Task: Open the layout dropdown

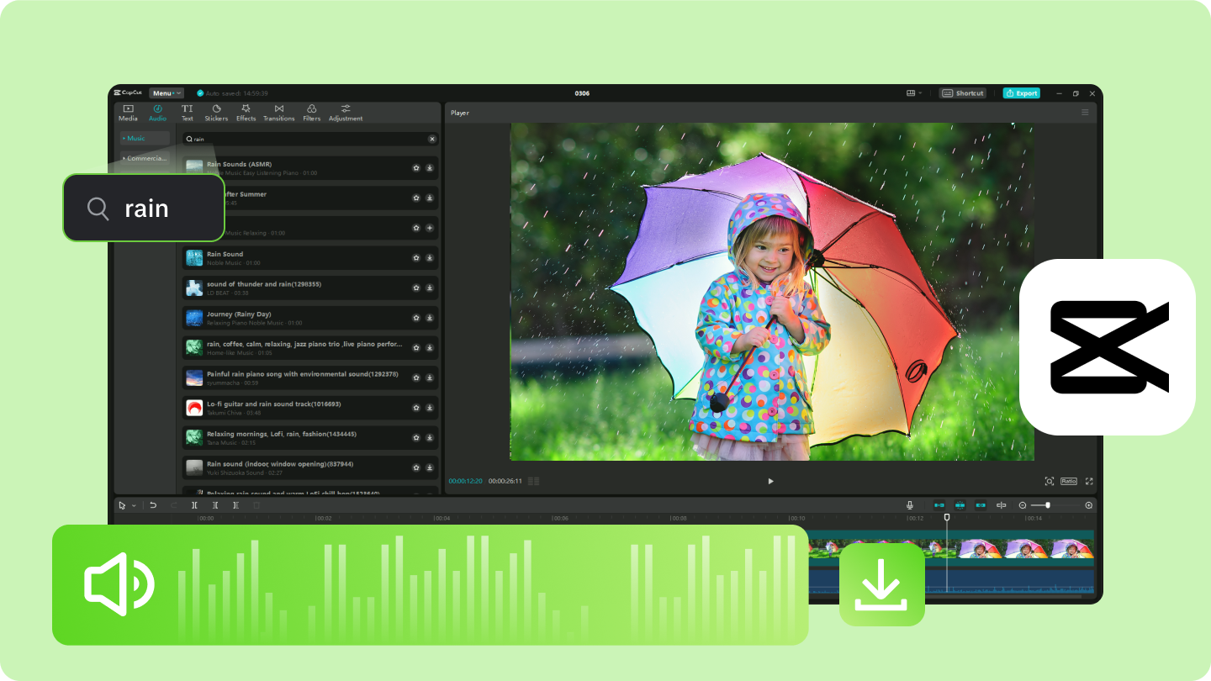Action: click(914, 93)
